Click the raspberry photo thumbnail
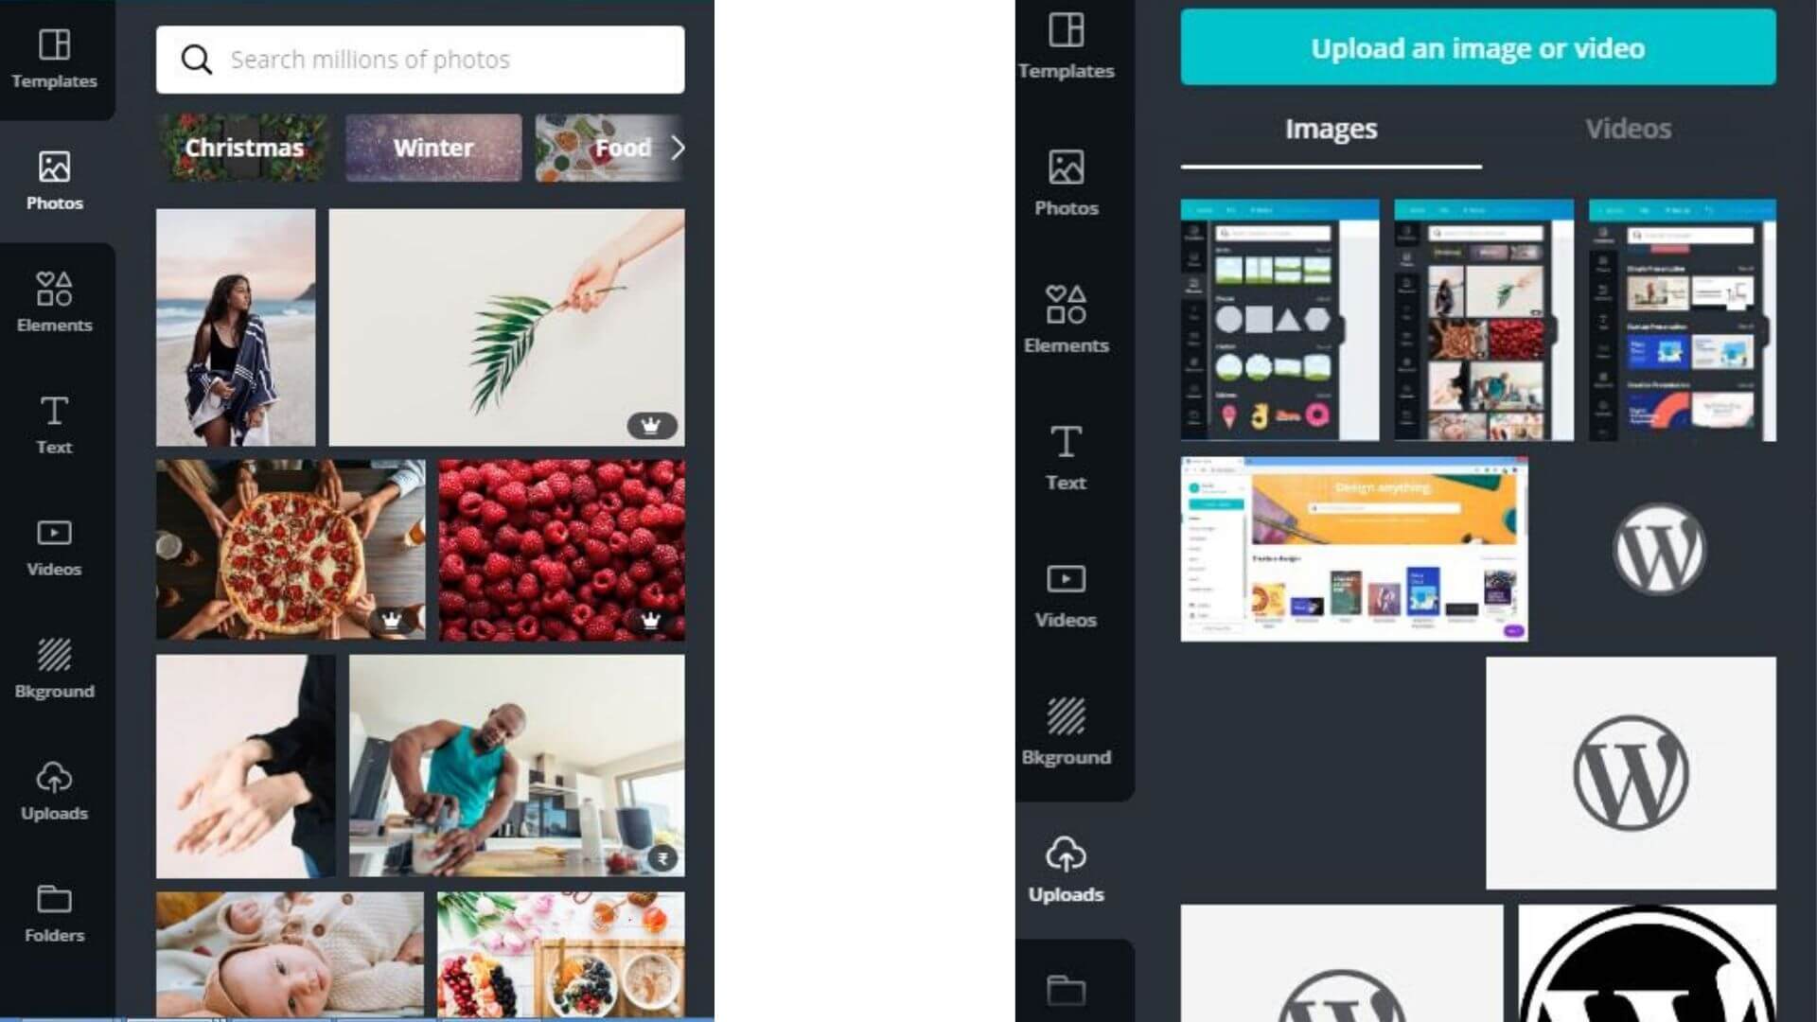 point(560,549)
